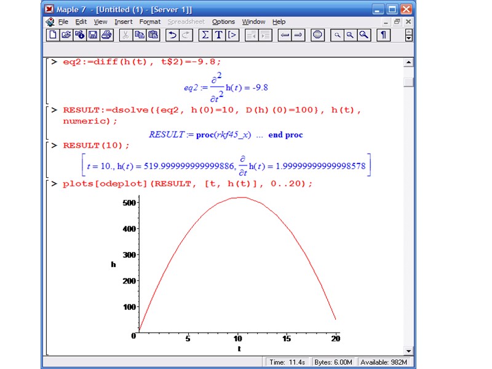This screenshot has height=369, width=492.
Task: Click the Maple worksheet icon beside File
Action: pos(50,22)
